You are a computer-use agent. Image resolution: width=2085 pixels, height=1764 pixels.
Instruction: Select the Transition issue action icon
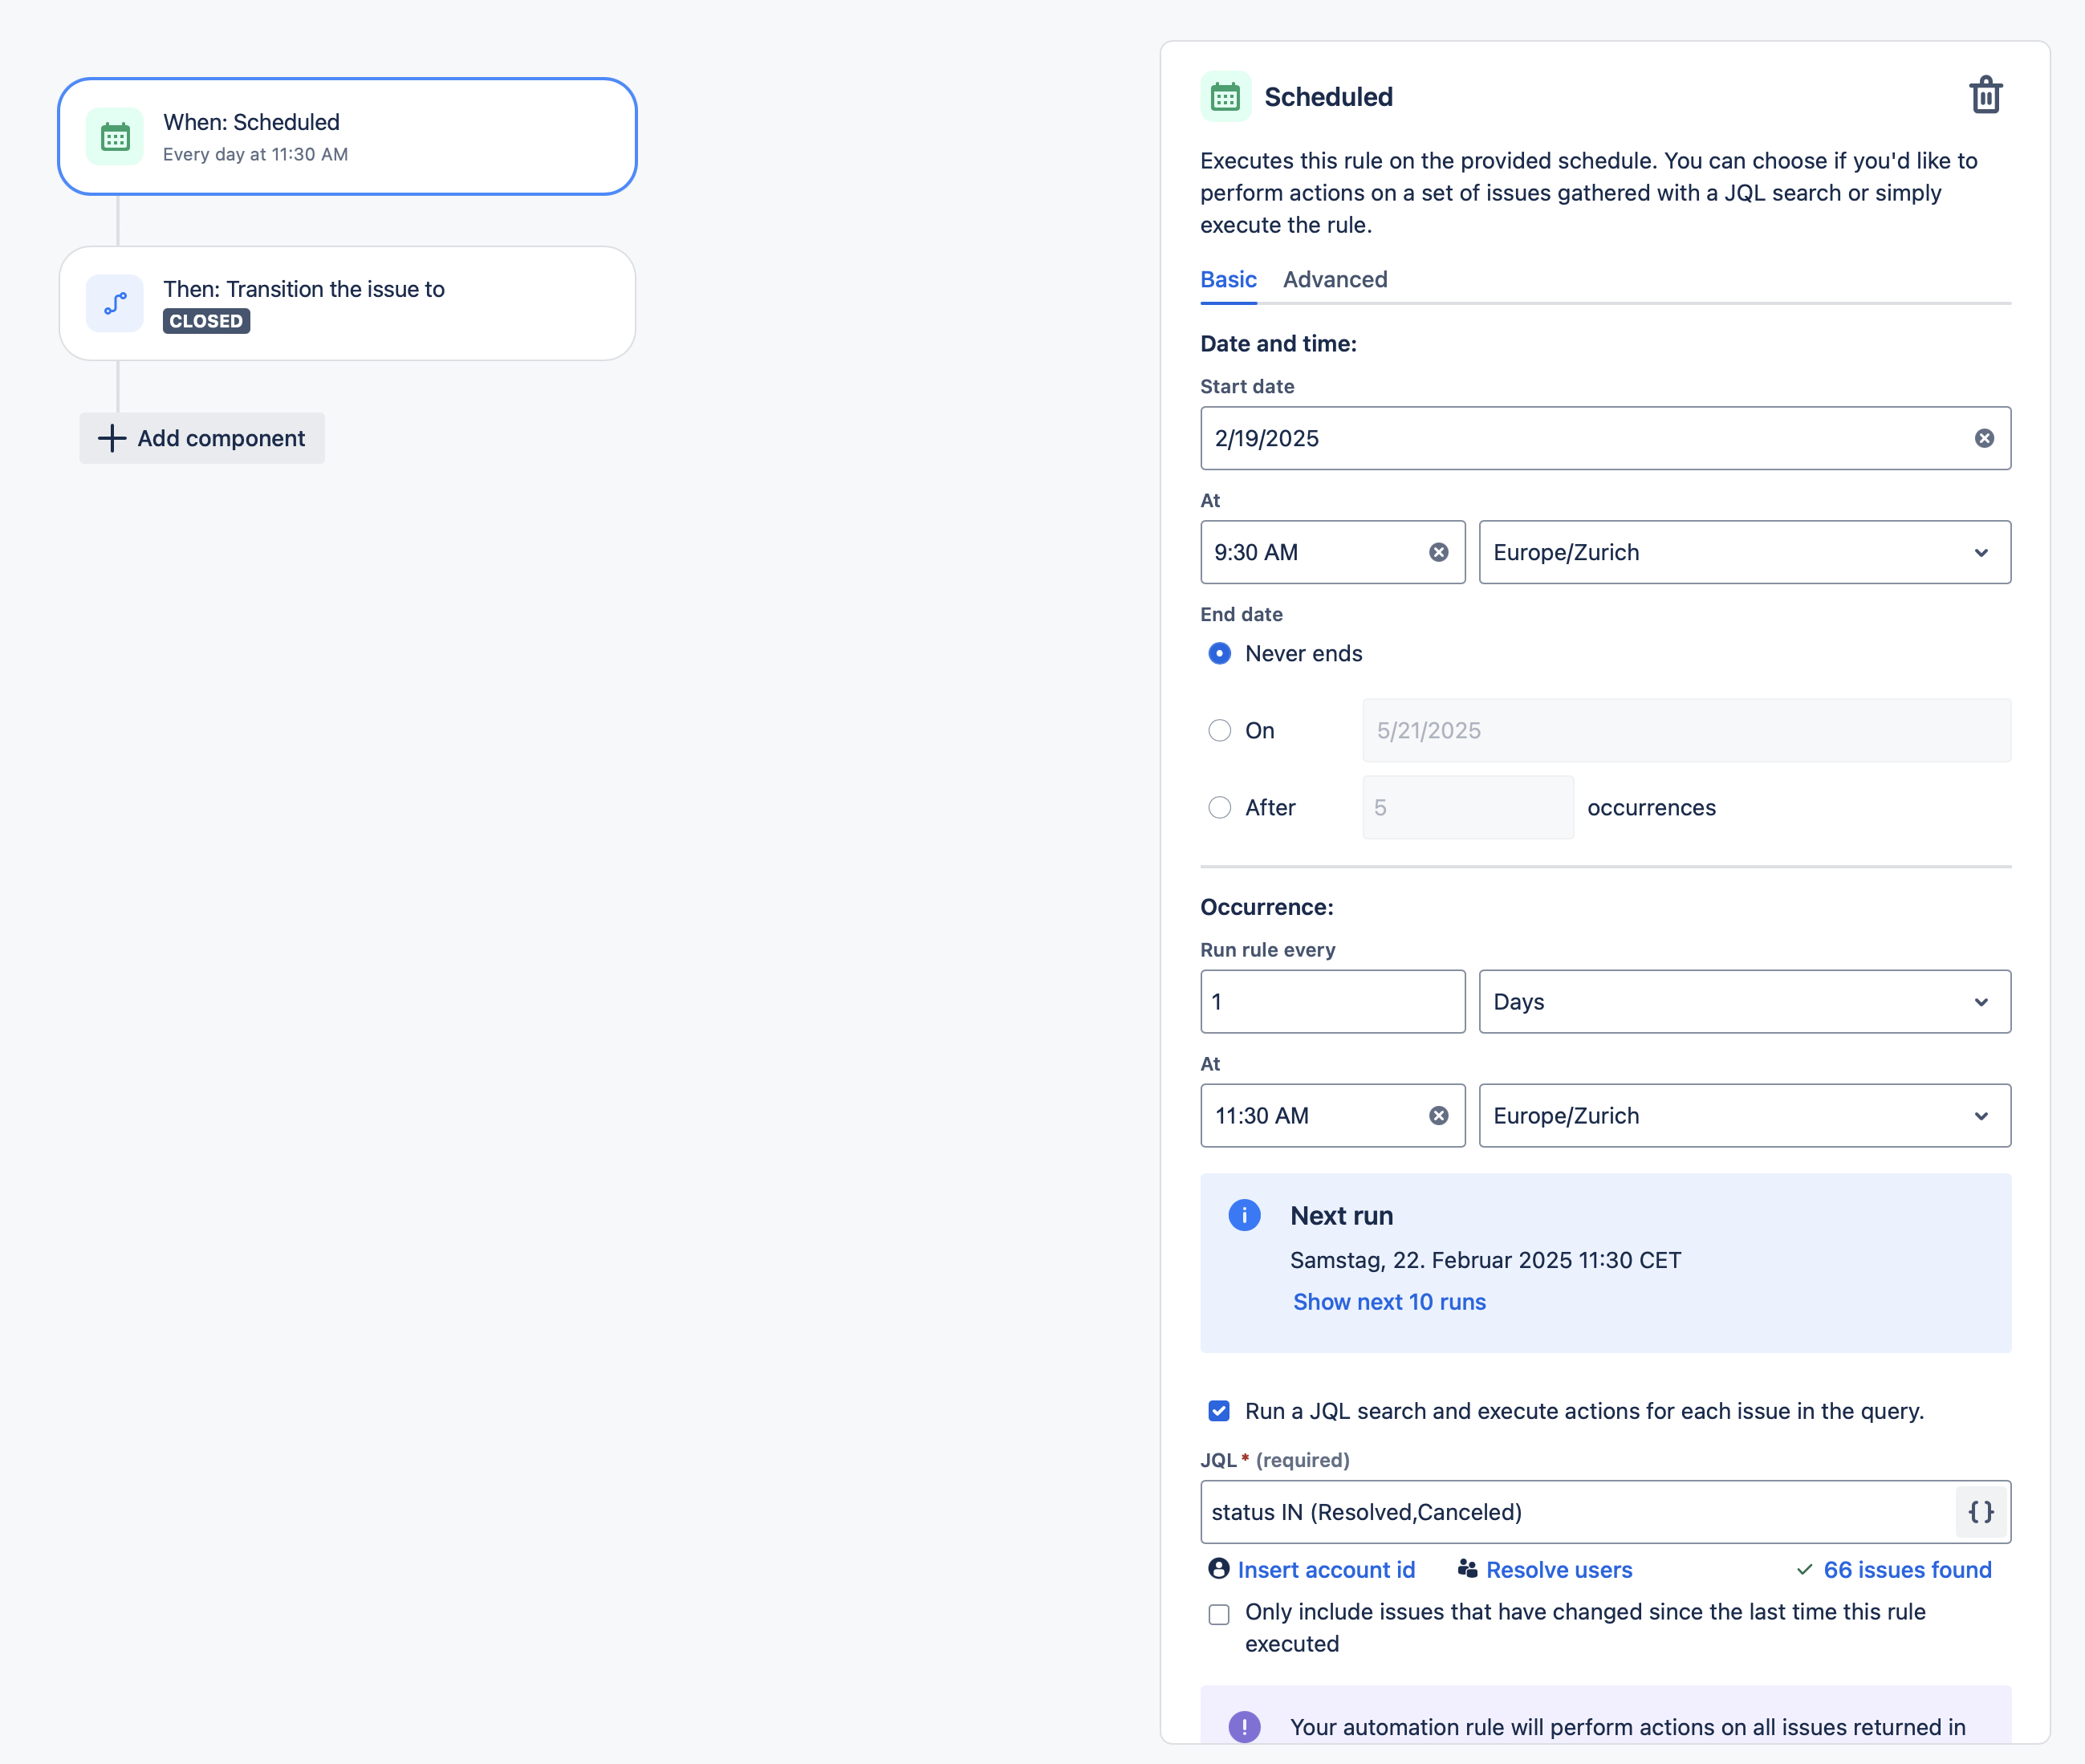115,303
